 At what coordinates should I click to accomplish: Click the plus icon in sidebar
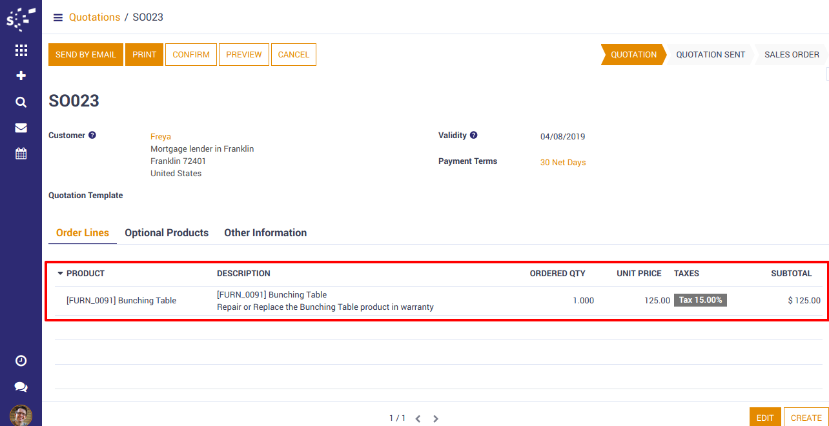(21, 76)
